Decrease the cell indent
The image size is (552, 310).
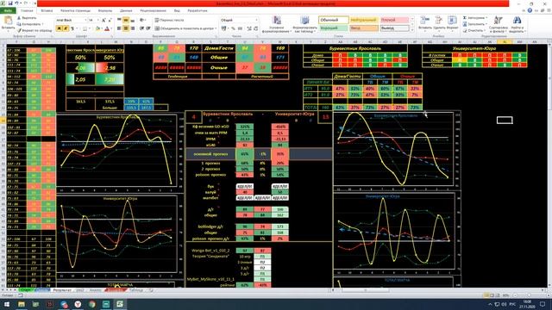[x=141, y=28]
